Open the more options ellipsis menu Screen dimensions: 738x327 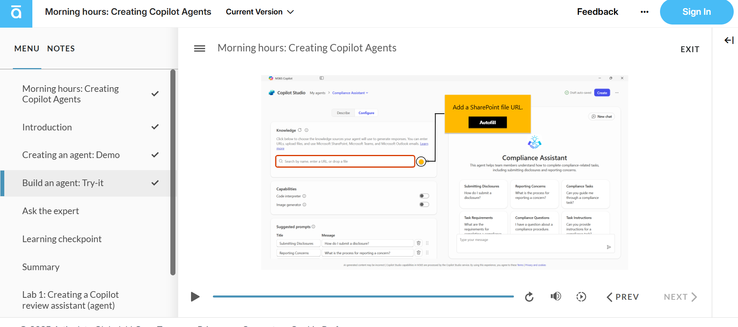[644, 12]
